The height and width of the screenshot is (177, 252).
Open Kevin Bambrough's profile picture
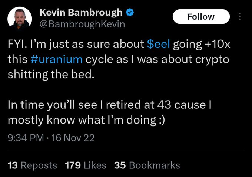pyautogui.click(x=20, y=17)
